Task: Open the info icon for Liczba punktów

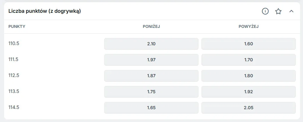Action: coord(265,11)
